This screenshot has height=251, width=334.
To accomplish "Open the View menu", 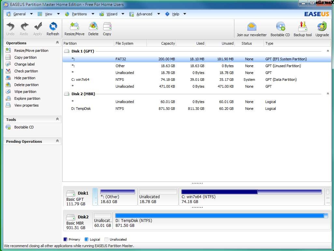I will point(49,14).
